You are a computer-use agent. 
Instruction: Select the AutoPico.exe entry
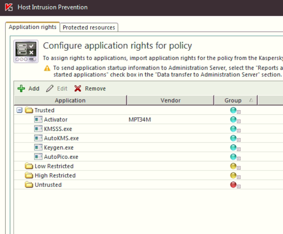[x=61, y=157]
